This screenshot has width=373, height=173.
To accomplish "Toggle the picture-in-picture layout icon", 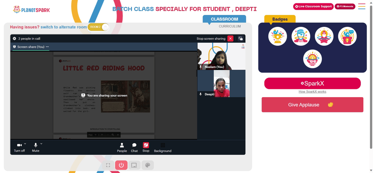I will [x=241, y=38].
